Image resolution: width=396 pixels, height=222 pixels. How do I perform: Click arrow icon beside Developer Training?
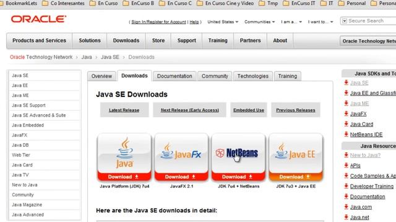(x=346, y=186)
